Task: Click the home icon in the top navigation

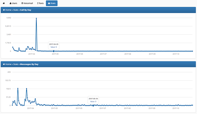Action: pos(4,3)
